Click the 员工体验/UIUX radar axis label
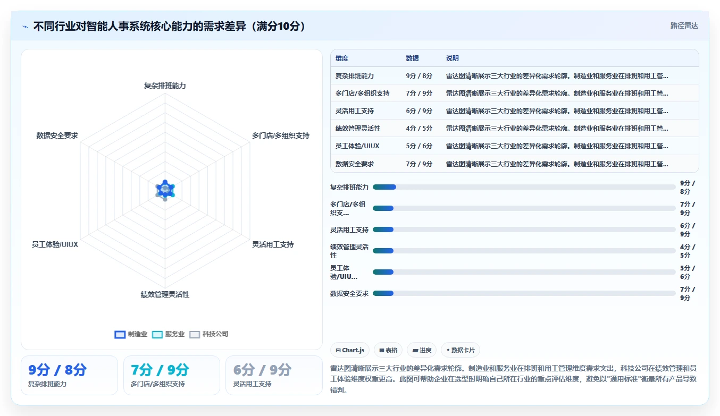720x416 pixels. point(55,244)
